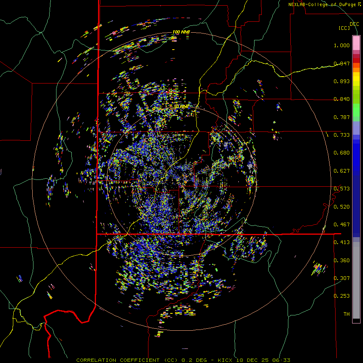Select the 0.413 scale value
Viewport: 363px width, 363px height.
(x=342, y=242)
